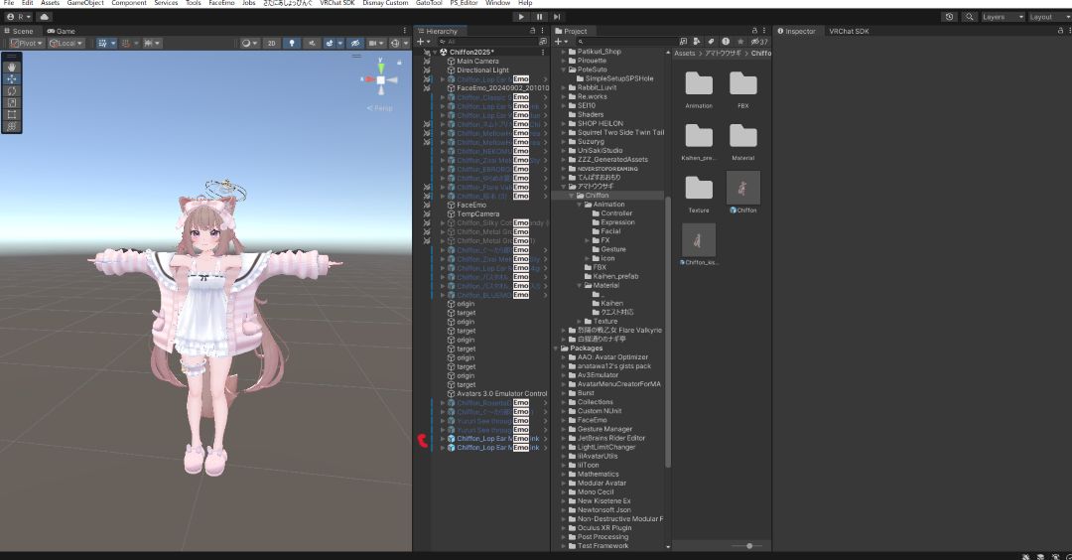
Task: Adjust the Project icon size slider
Action: point(749,546)
